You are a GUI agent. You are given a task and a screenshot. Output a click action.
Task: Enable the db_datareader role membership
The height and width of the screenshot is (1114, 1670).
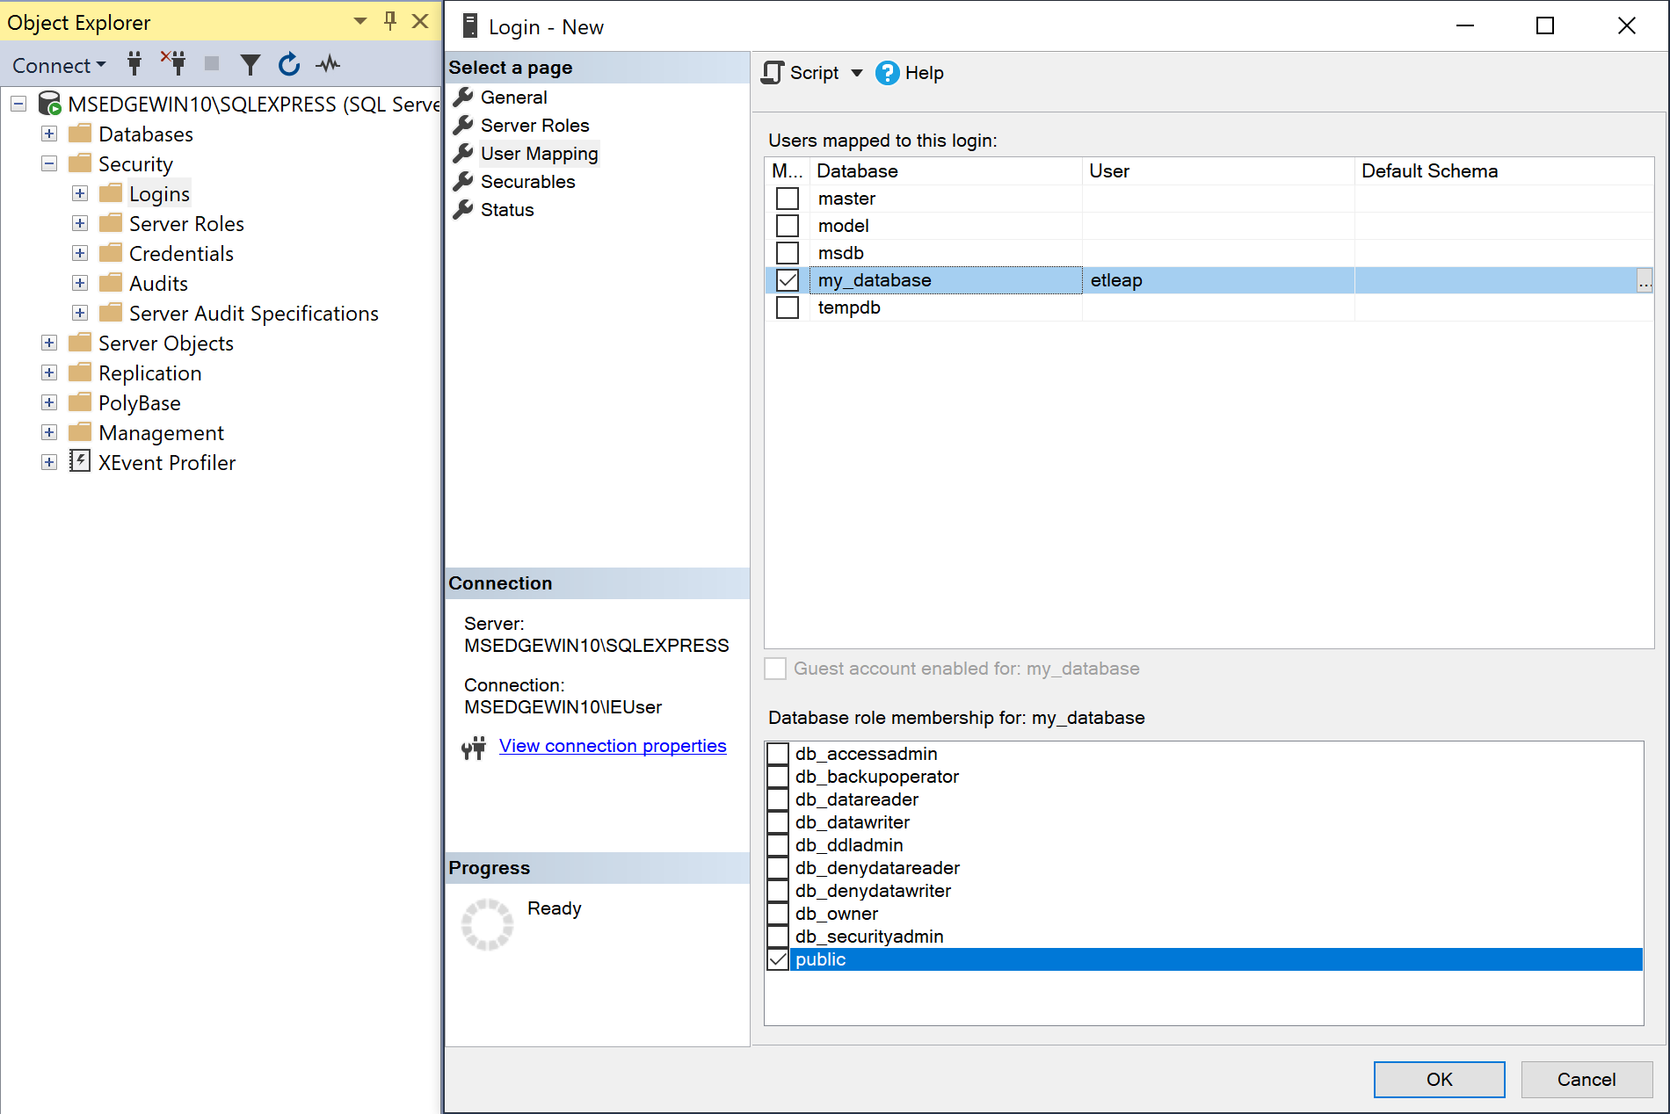point(777,799)
